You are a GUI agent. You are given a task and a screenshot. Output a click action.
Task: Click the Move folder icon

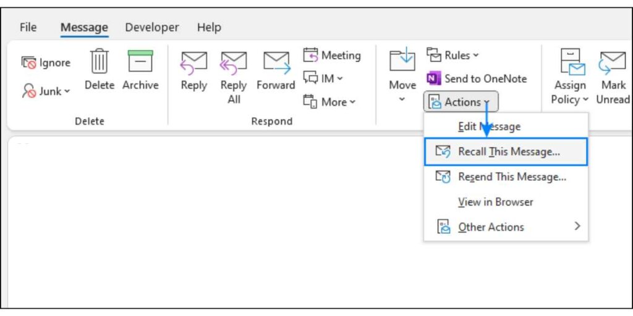pyautogui.click(x=402, y=60)
